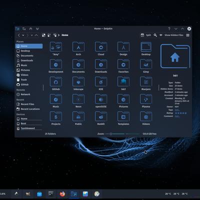The height and width of the screenshot is (200, 200).
Task: Go up to the parent folder
Action: [x=36, y=35]
